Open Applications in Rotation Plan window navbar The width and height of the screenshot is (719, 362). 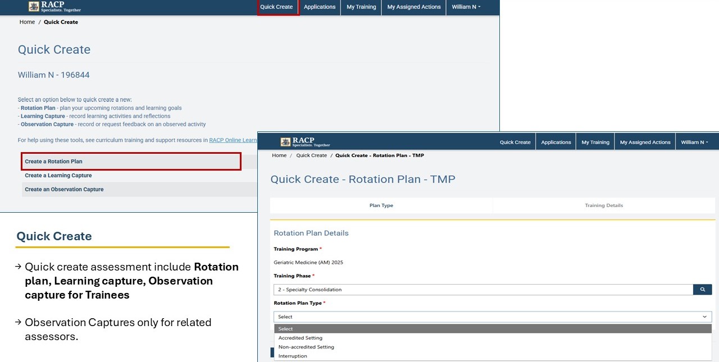point(556,142)
